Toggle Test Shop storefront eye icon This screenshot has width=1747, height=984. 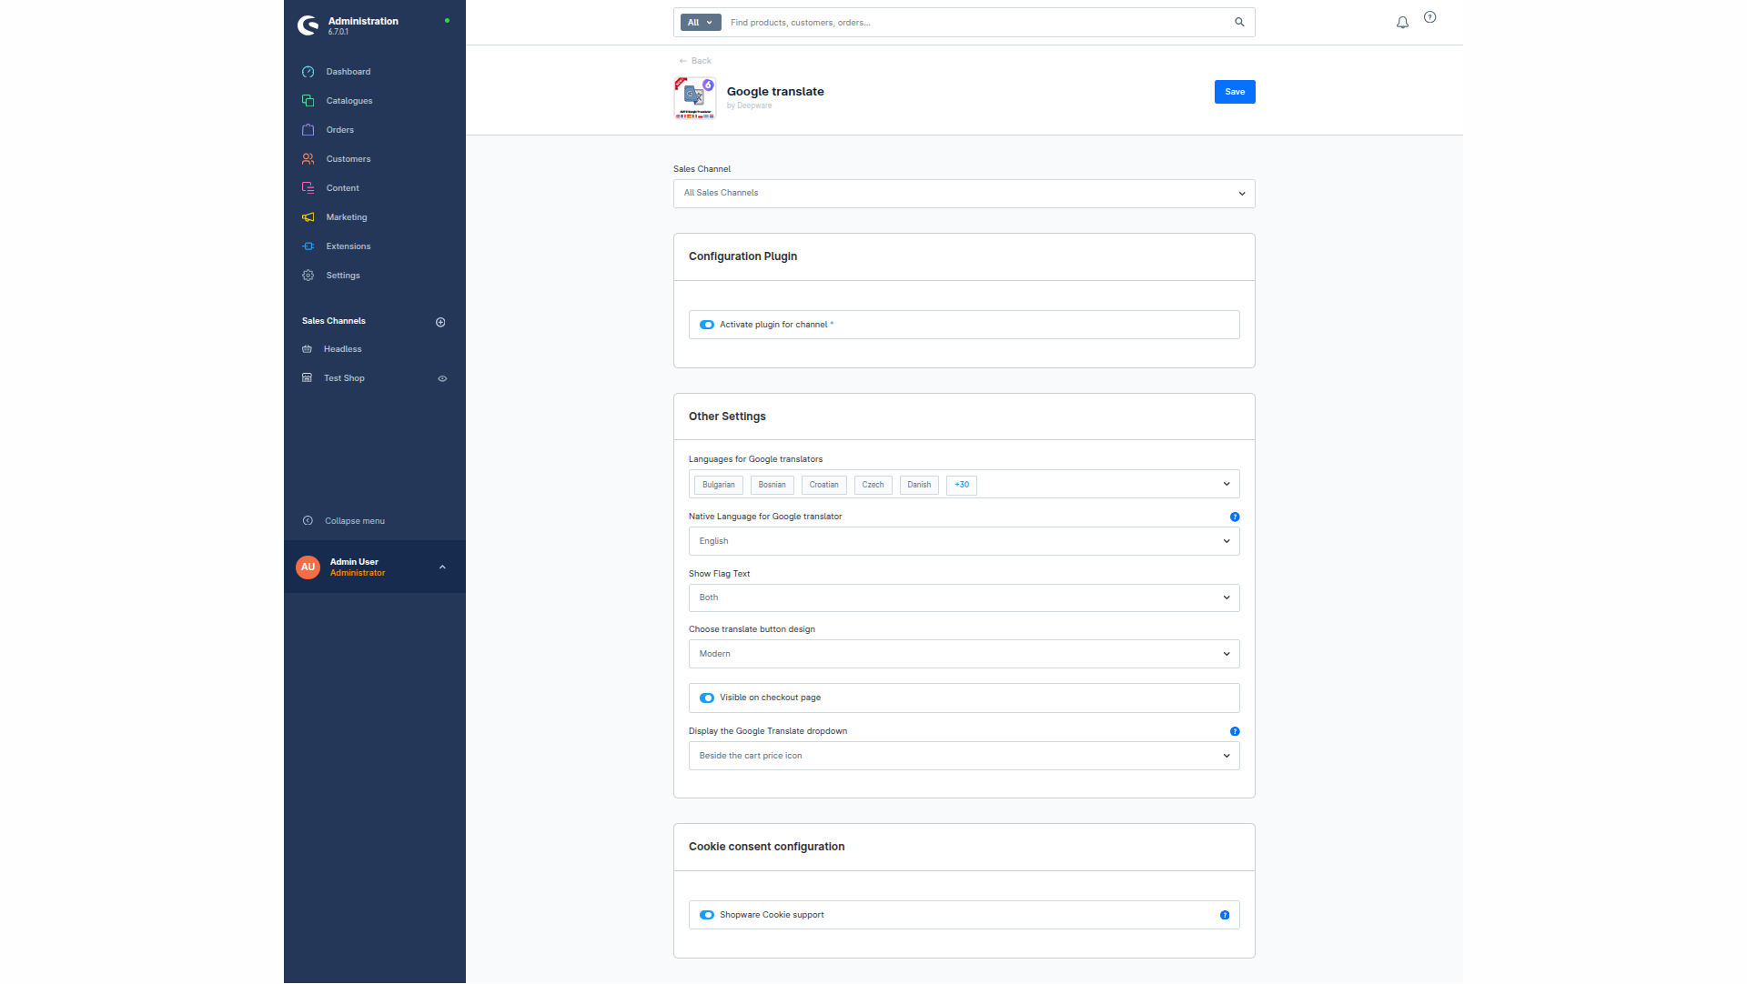tap(442, 378)
